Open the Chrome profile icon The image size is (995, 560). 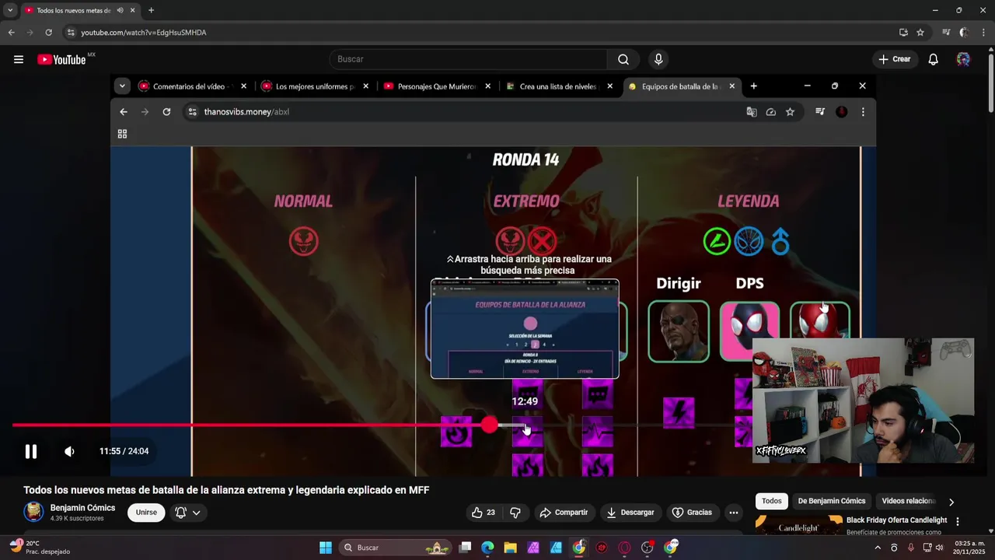click(964, 33)
